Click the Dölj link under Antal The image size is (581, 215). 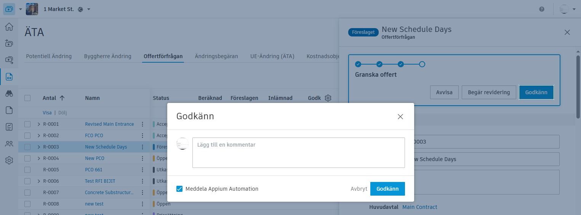coord(62,113)
